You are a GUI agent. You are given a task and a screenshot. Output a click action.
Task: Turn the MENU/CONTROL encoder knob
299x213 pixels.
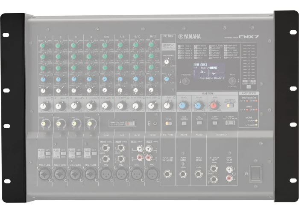point(232,81)
